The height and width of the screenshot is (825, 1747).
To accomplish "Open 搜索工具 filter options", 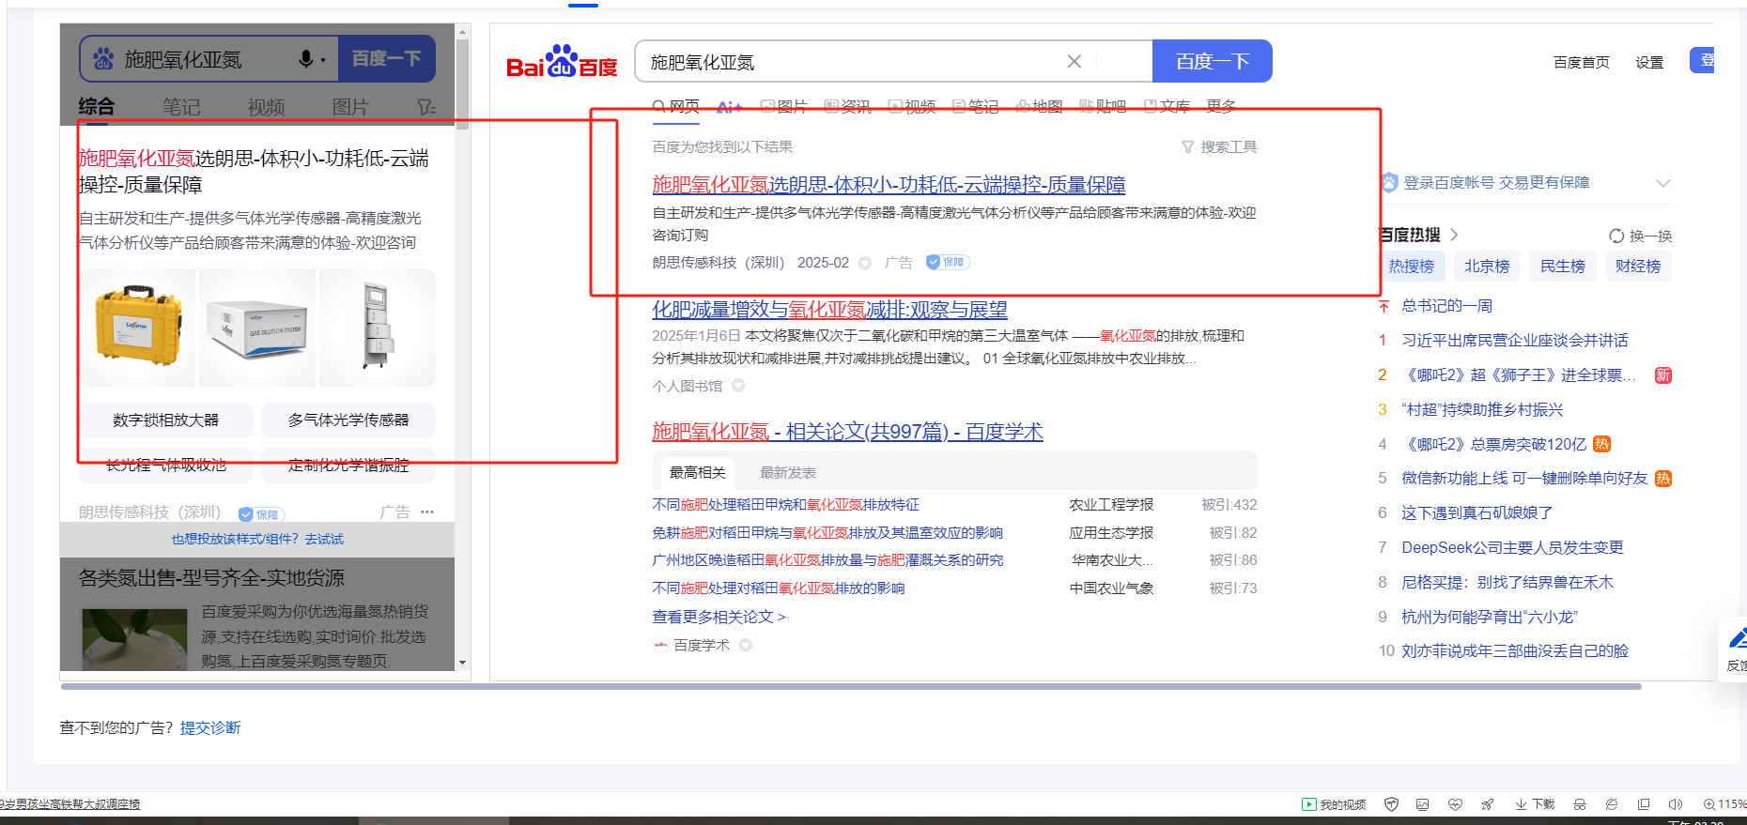I will [x=1219, y=147].
